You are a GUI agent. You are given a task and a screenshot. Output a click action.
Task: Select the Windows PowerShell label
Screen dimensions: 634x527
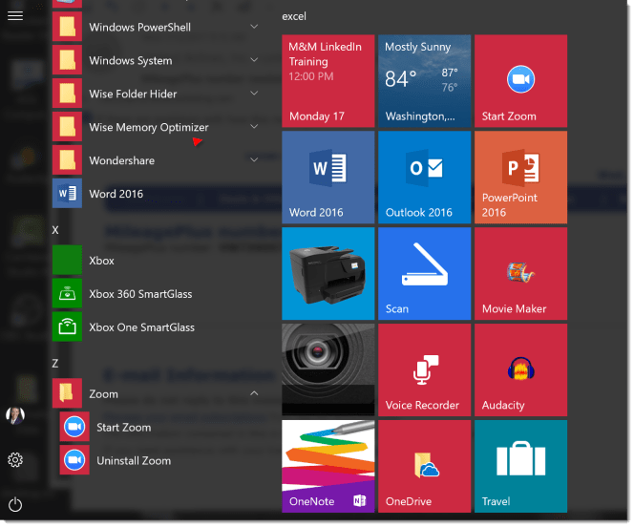click(140, 28)
